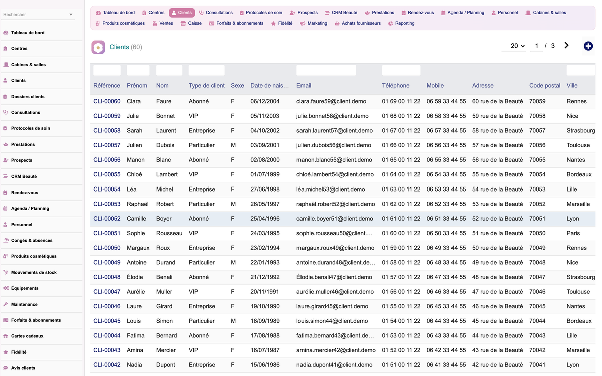
Task: Click the Clients module flower icon
Action: [x=98, y=47]
